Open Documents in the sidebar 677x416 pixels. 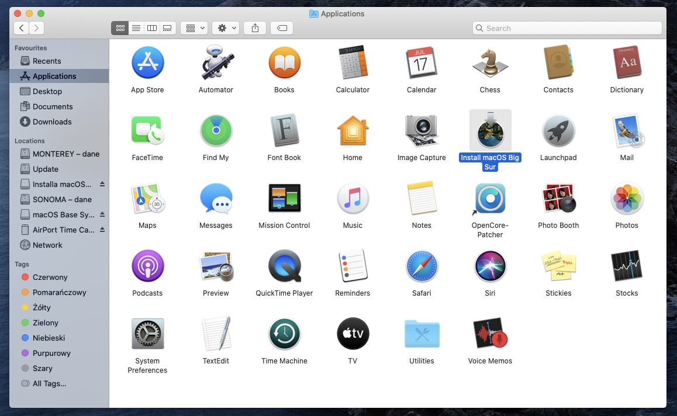tap(60, 106)
